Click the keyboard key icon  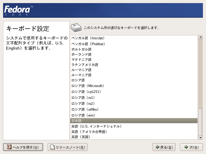pyautogui.click(x=76, y=27)
